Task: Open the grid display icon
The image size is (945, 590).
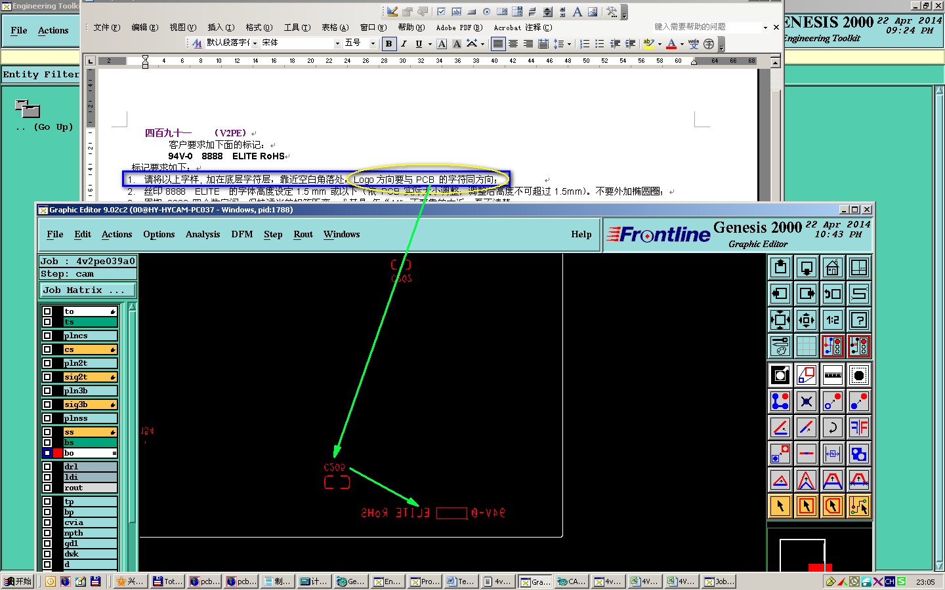Action: tap(807, 346)
